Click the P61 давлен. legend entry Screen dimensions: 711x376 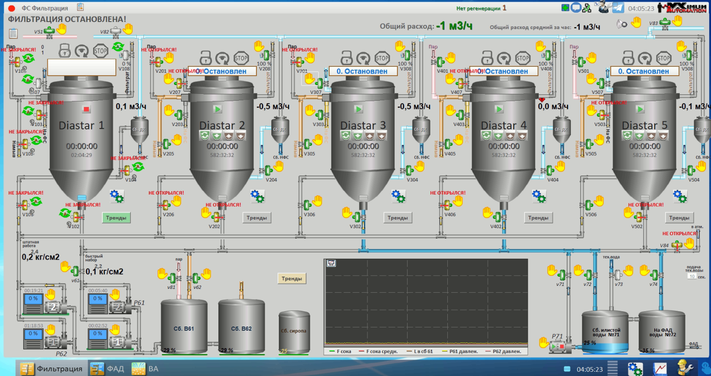pyautogui.click(x=459, y=351)
